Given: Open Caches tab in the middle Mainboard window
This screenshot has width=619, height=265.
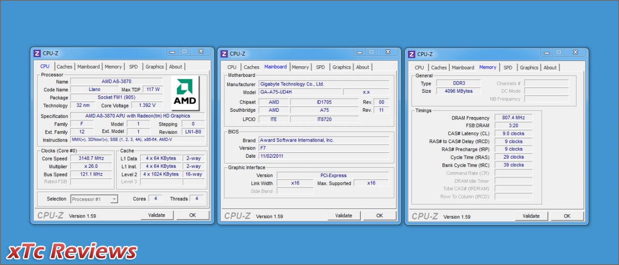Looking at the screenshot, I should (x=251, y=67).
